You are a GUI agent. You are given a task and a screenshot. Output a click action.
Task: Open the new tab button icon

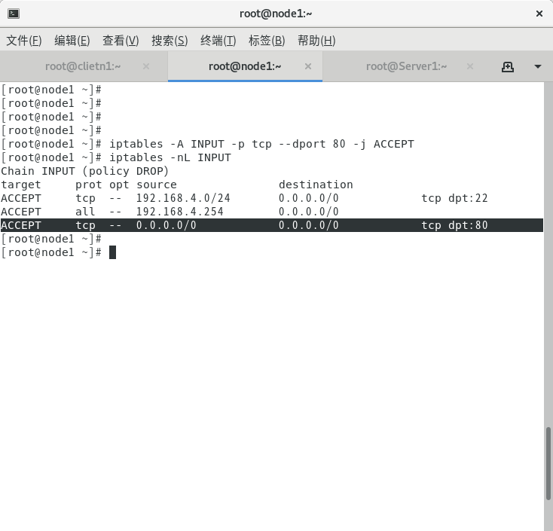point(508,66)
